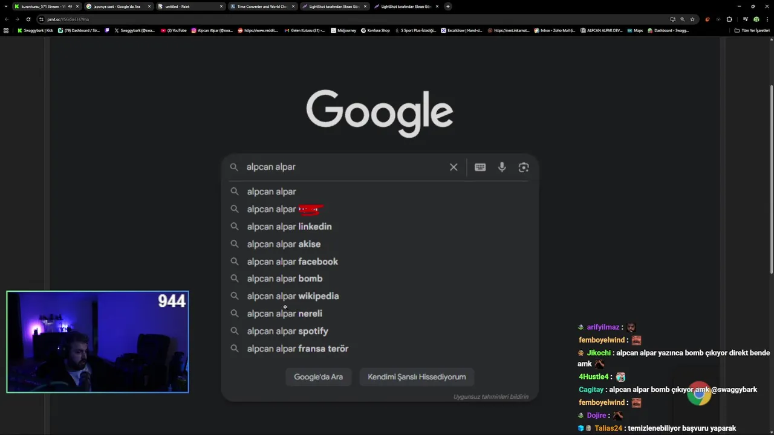Open the Midjourney bookmark
Image resolution: width=774 pixels, height=435 pixels.
pos(343,30)
